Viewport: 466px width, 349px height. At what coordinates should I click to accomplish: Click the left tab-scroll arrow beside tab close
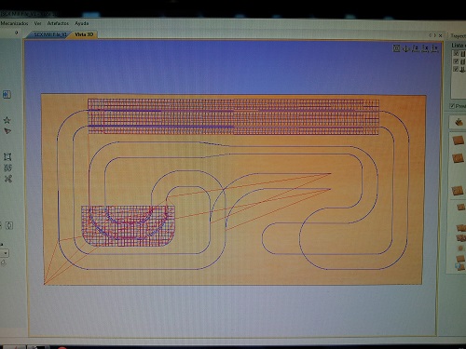coord(430,35)
